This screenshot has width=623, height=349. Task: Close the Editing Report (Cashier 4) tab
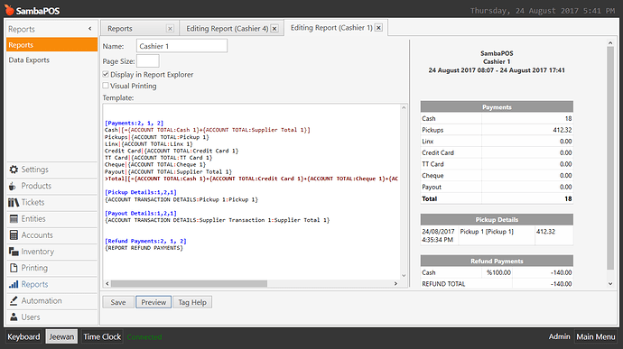point(274,29)
